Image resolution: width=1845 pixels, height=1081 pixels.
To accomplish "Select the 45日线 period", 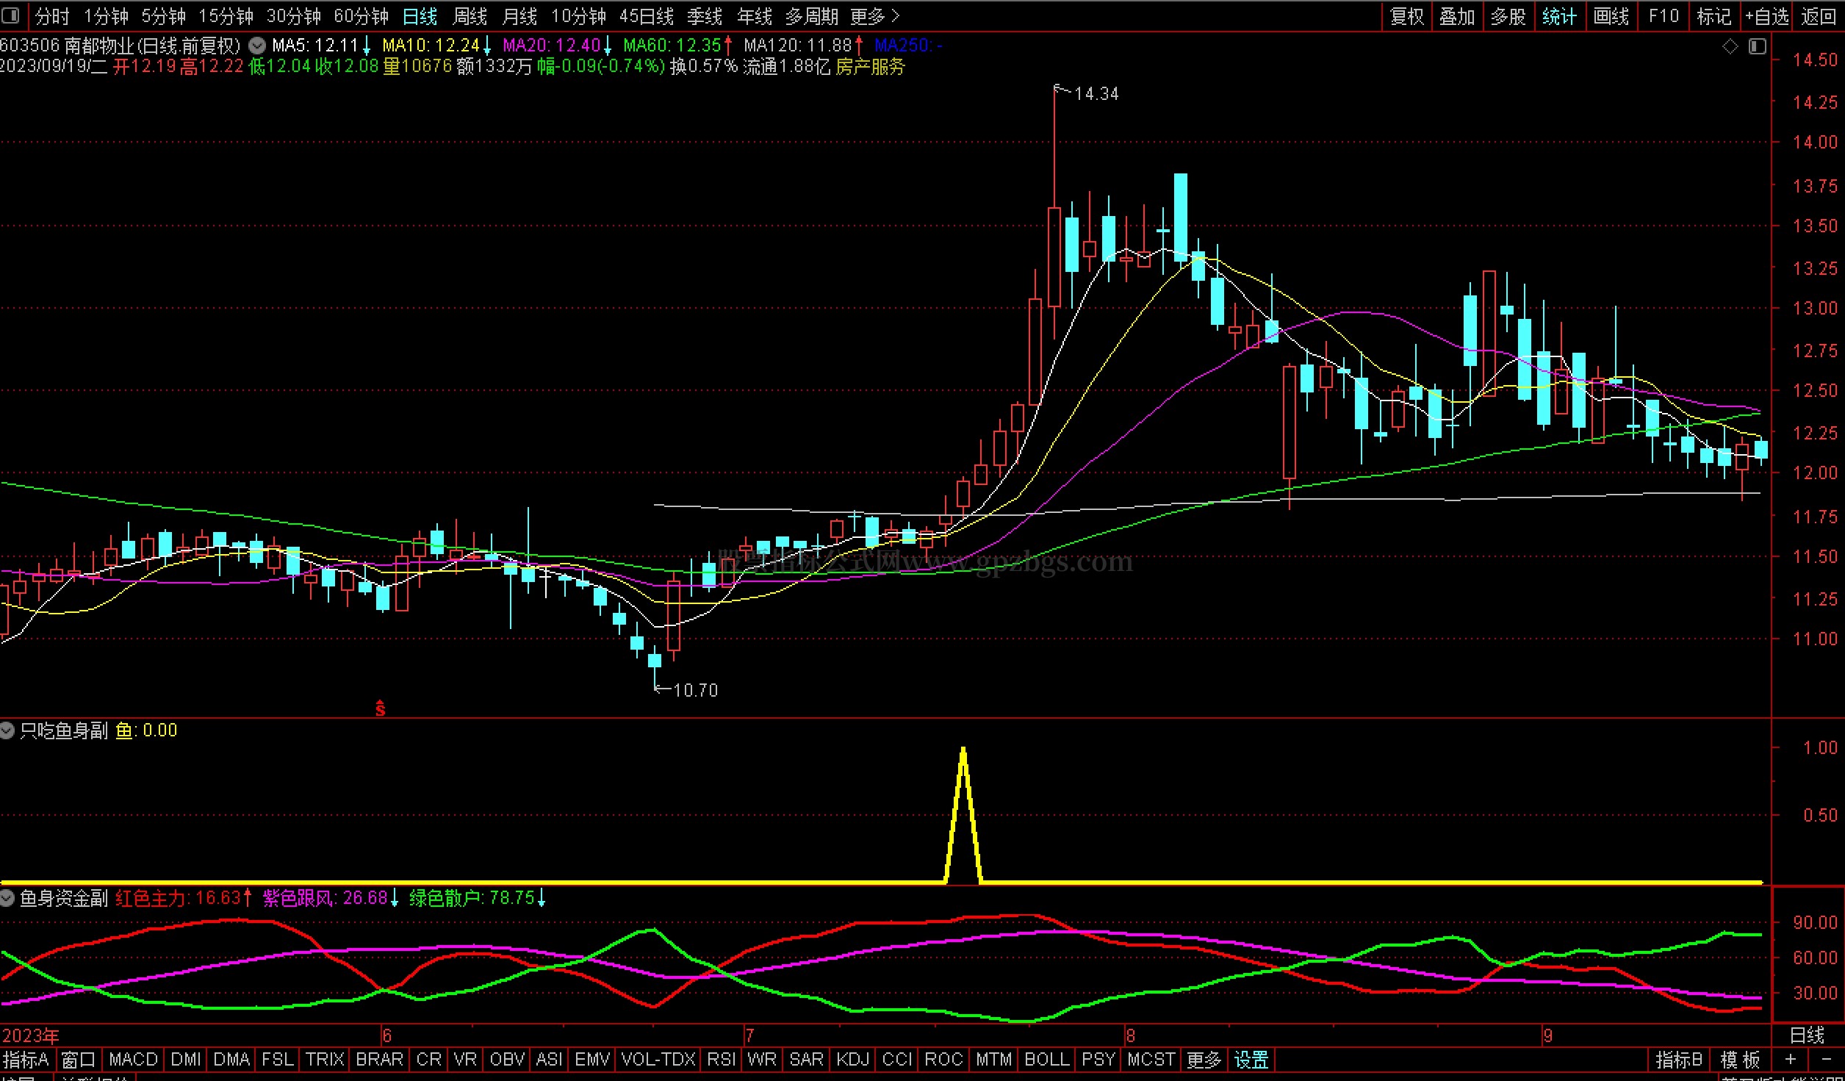I will pos(646,16).
